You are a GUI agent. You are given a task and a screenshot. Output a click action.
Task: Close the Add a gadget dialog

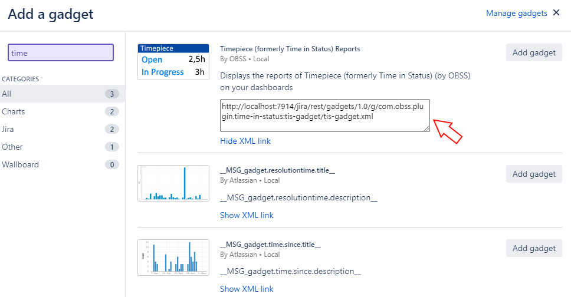point(556,13)
